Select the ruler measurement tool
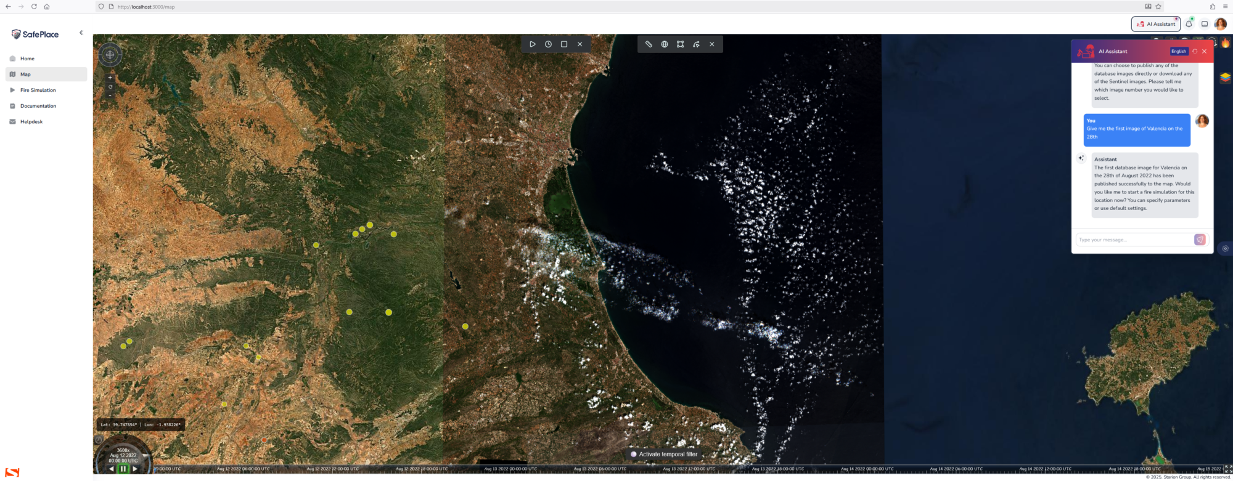Image resolution: width=1233 pixels, height=481 pixels. point(649,44)
